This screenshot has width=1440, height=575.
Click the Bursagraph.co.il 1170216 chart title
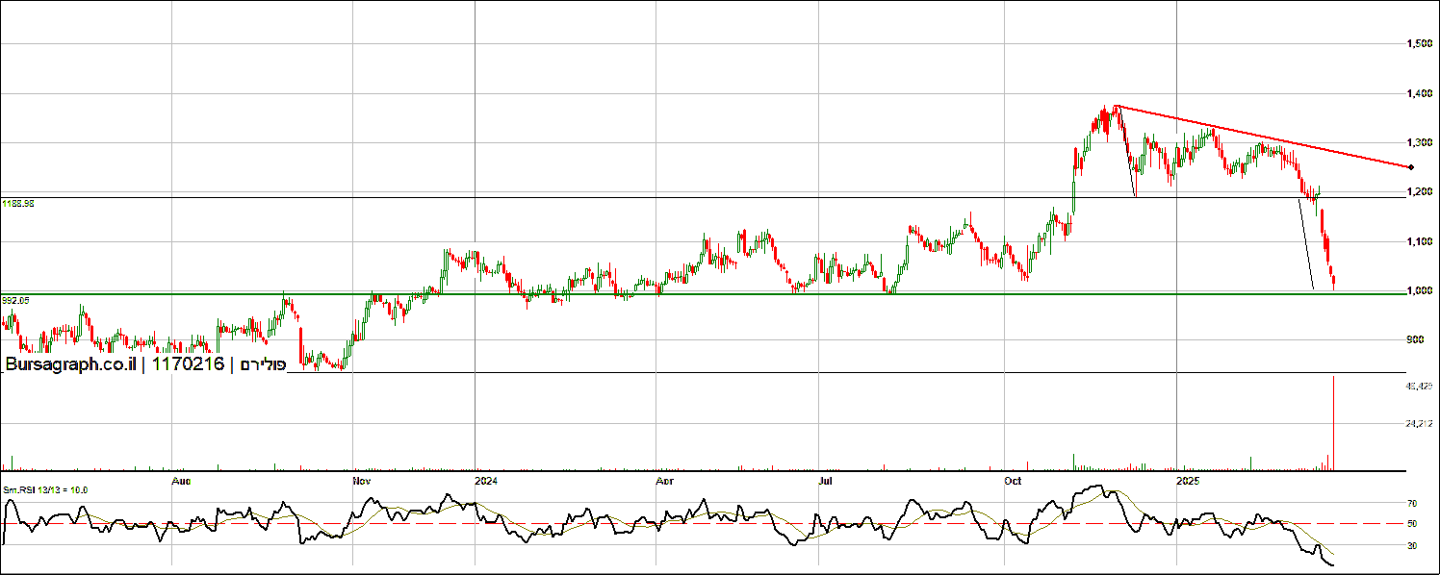pos(144,364)
